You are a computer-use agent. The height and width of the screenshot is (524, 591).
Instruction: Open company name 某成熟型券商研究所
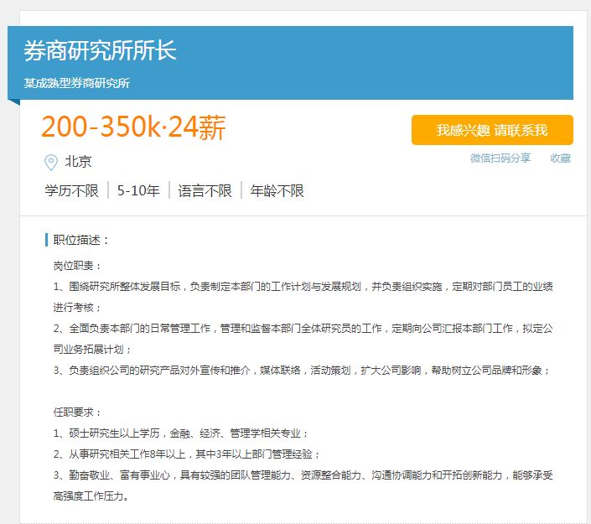click(x=76, y=84)
